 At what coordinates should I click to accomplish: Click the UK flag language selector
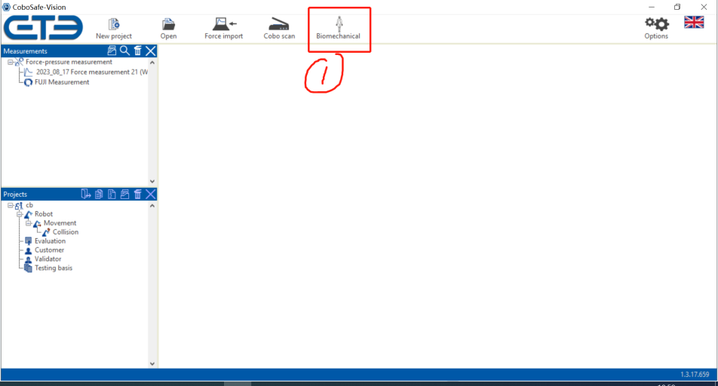click(x=694, y=22)
